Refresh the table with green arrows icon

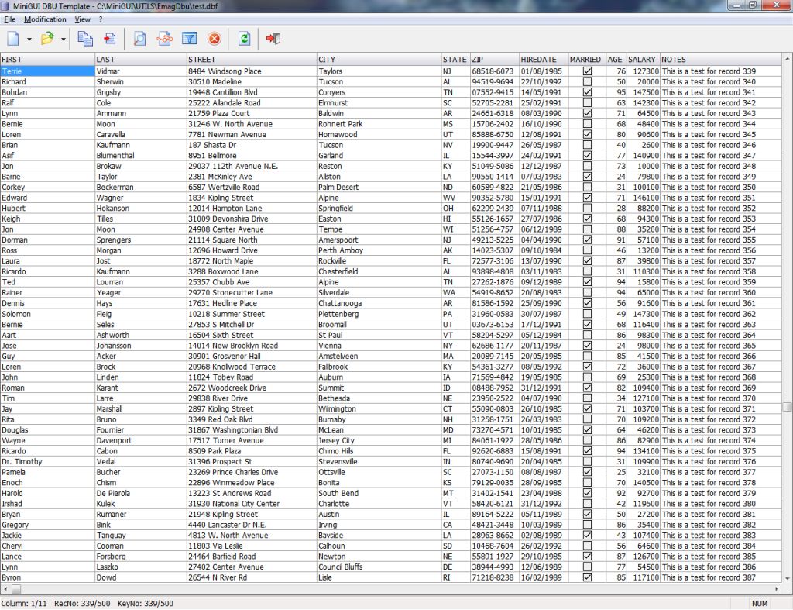pyautogui.click(x=245, y=38)
